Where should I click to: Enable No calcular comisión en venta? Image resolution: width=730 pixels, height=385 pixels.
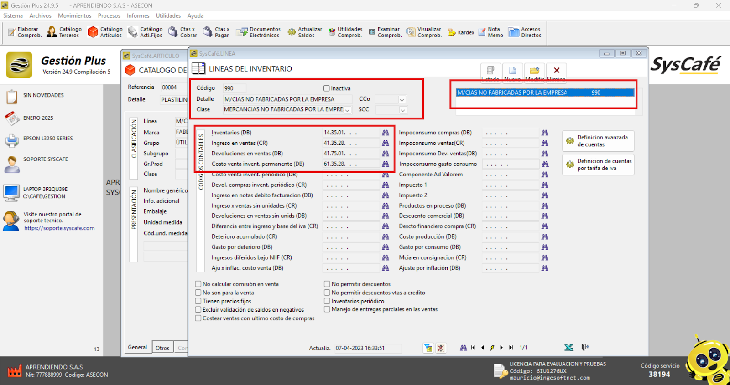198,284
